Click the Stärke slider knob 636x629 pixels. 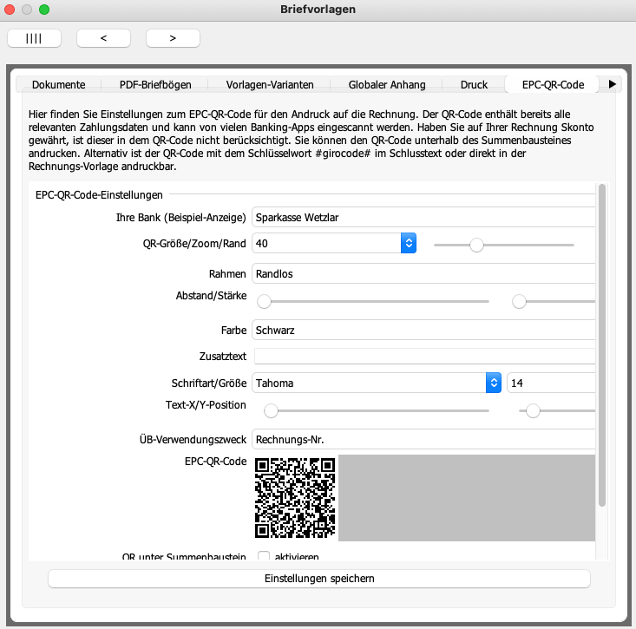coord(519,301)
